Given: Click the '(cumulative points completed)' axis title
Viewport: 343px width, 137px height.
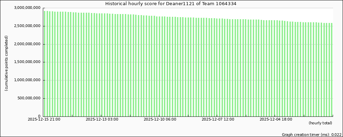Looking at the screenshot, I should click(x=7, y=63).
